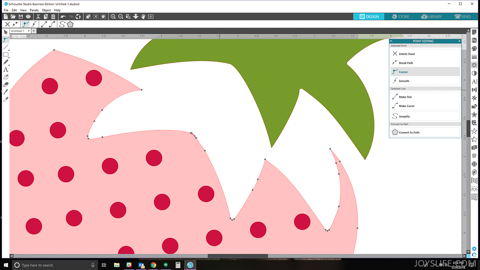Click Make Flat in the panel
Viewport: 480px width, 270px height.
point(425,97)
